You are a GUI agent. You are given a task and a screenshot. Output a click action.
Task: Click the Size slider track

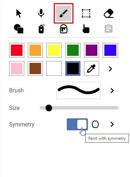79,108
